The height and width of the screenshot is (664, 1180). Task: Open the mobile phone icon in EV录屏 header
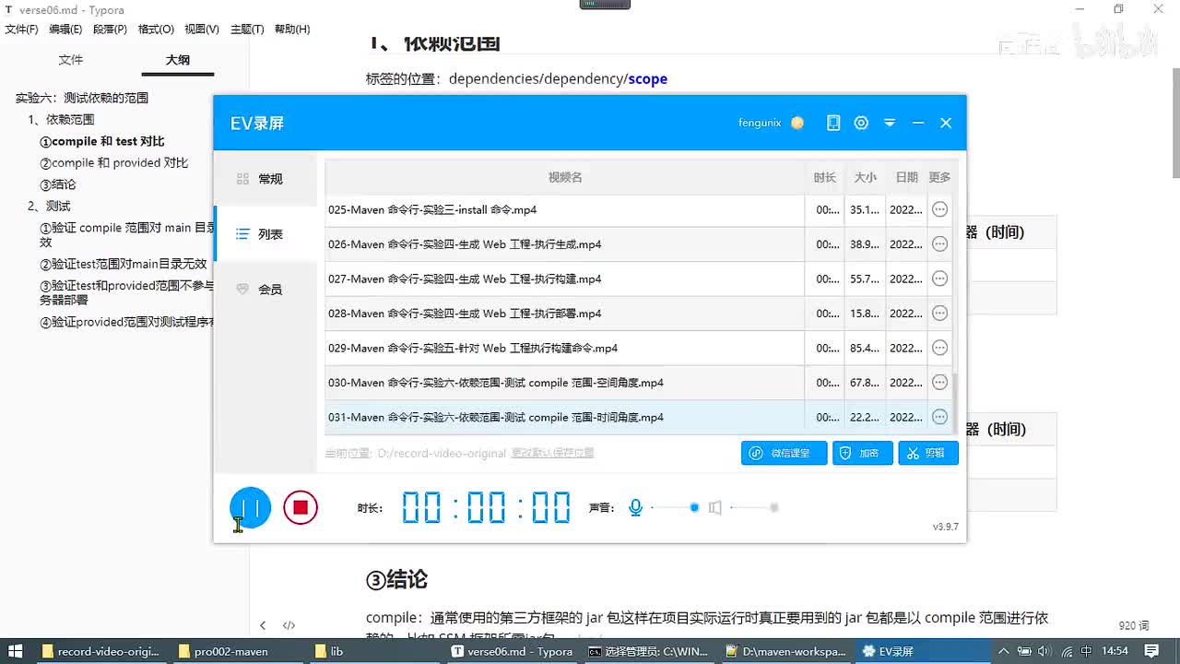click(x=833, y=123)
